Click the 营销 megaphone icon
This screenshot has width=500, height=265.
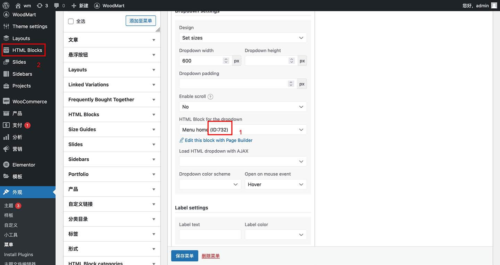point(6,149)
